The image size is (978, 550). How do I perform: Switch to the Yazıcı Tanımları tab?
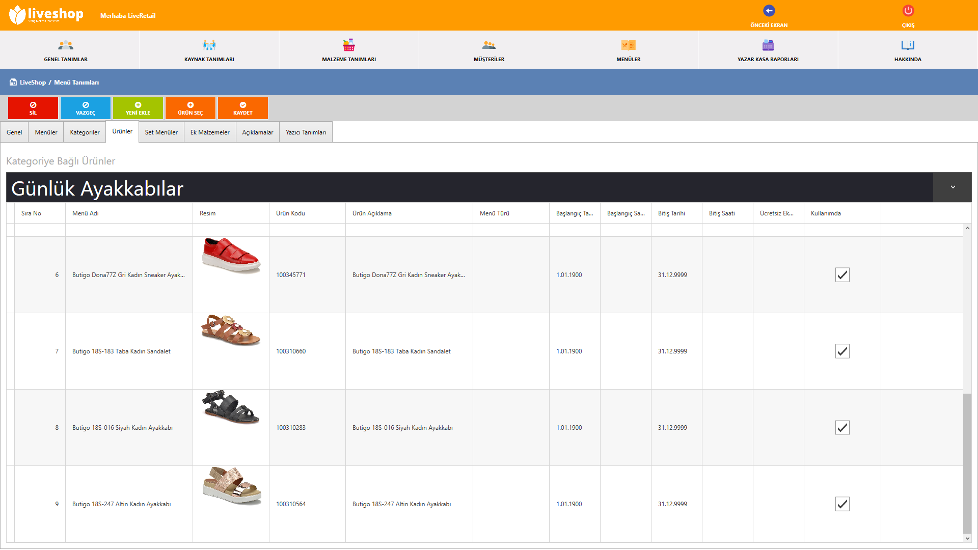(x=306, y=132)
